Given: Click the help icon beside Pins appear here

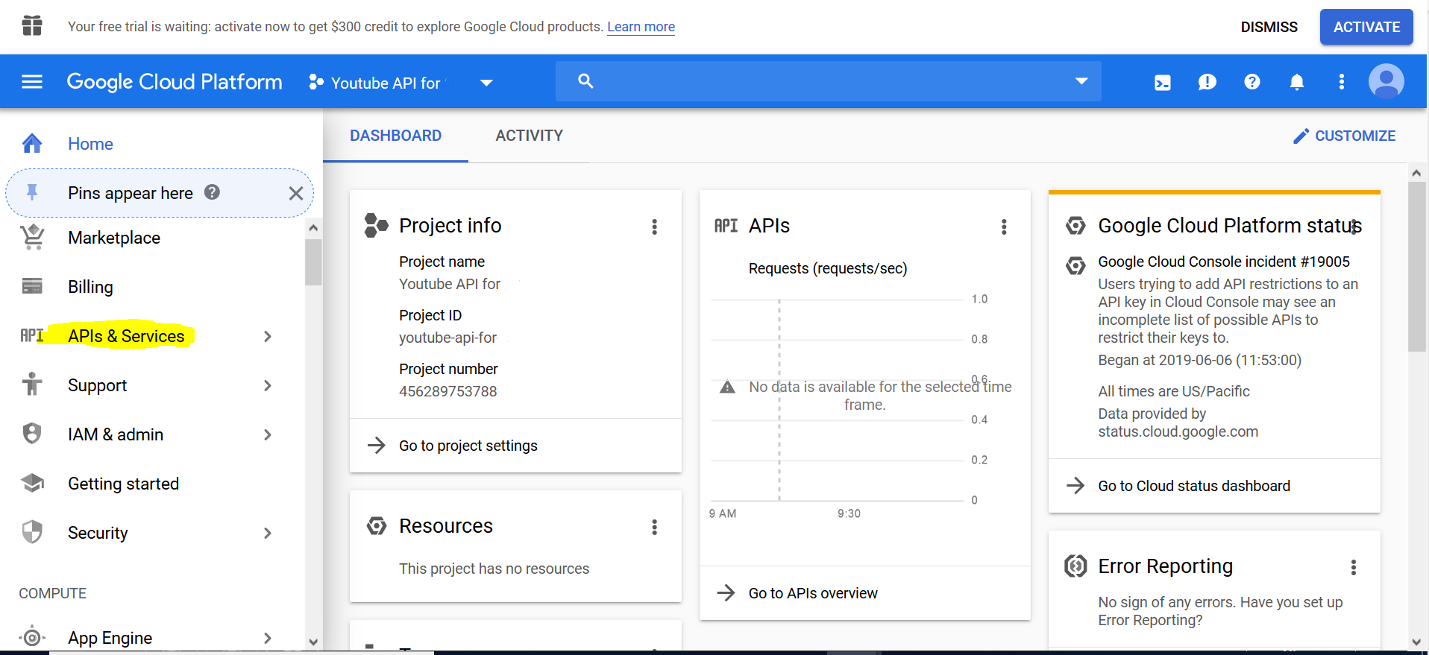Looking at the screenshot, I should [x=213, y=192].
